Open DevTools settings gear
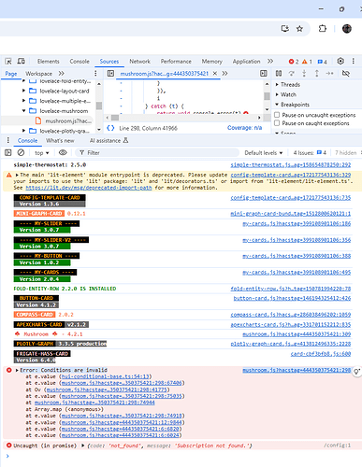This screenshot has width=362, height=467. (x=340, y=61)
